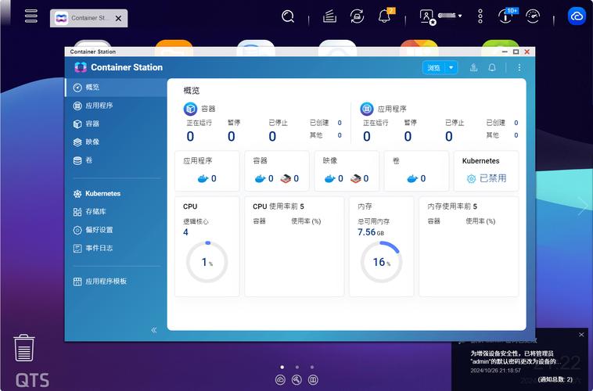This screenshot has height=391, width=593.
Task: Click the 7.56 GB memory value
Action: 371,232
